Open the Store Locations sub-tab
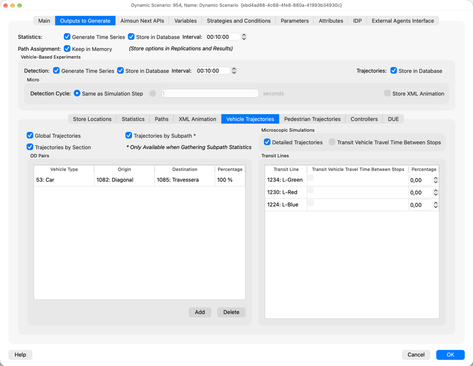Screen dimensions: 473x366 point(92,119)
